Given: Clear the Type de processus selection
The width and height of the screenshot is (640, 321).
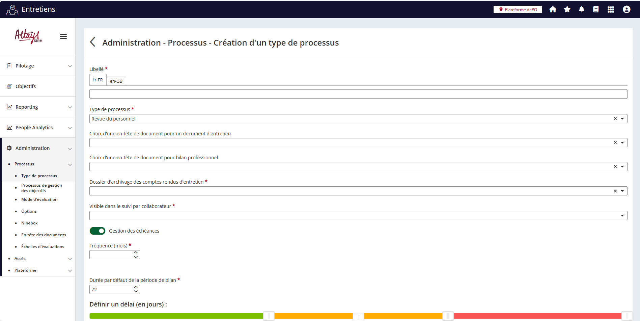Looking at the screenshot, I should tap(615, 119).
